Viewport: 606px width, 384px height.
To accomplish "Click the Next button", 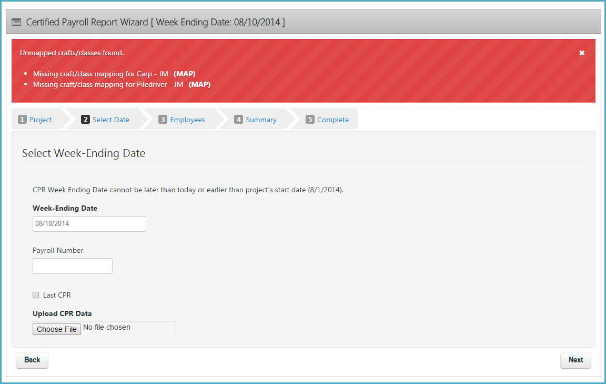I will click(x=575, y=360).
